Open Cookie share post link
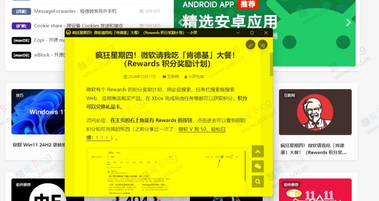Screen dimensions: 379x201 click(x=78, y=25)
